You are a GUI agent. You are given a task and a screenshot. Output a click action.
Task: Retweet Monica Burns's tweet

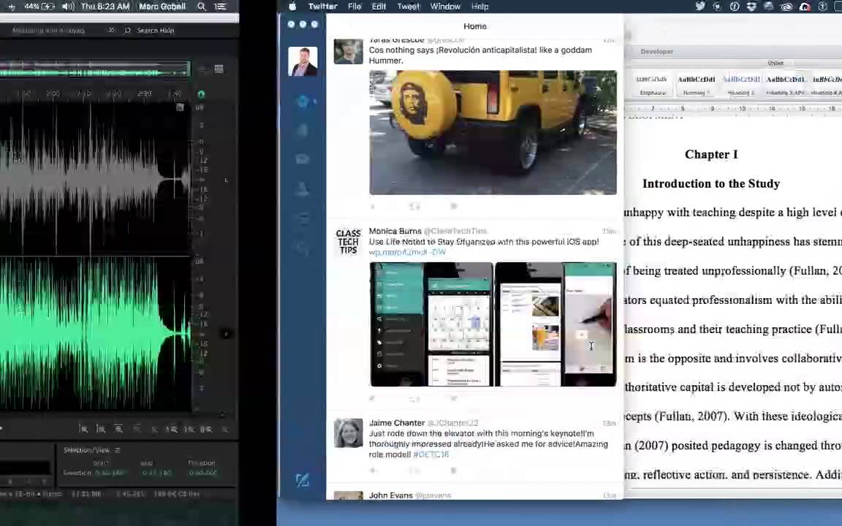[x=414, y=399]
